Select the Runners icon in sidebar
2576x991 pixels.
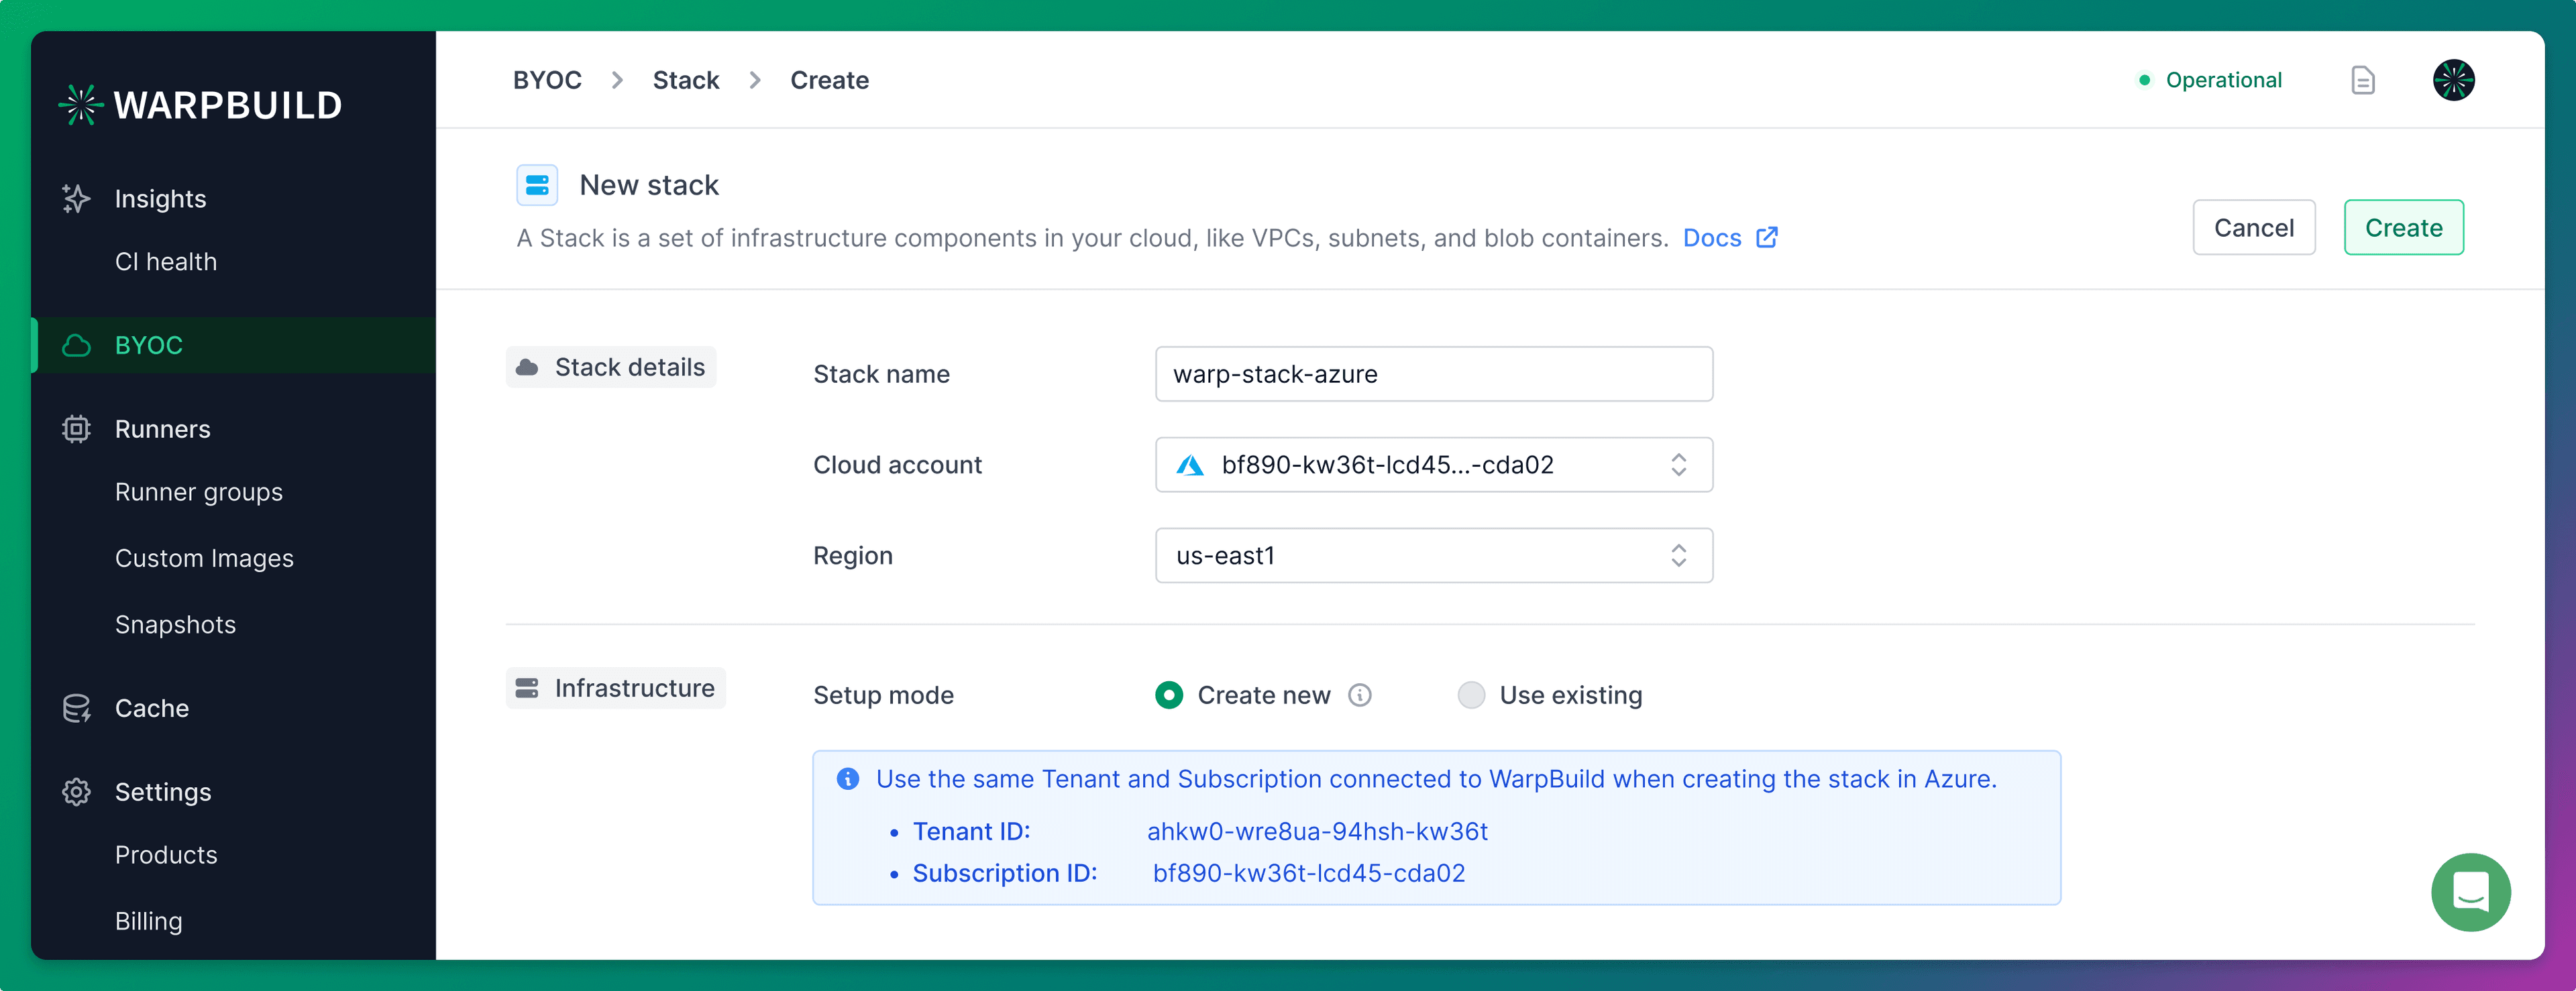[x=76, y=428]
